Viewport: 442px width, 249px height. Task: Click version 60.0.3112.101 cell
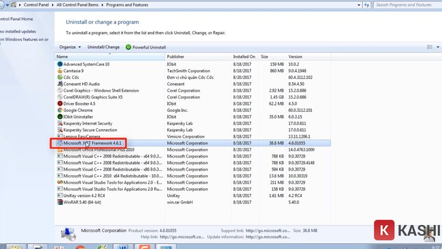[300, 110]
